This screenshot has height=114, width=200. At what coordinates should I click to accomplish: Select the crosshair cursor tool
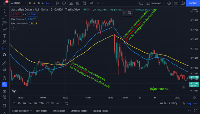(x=4, y=11)
